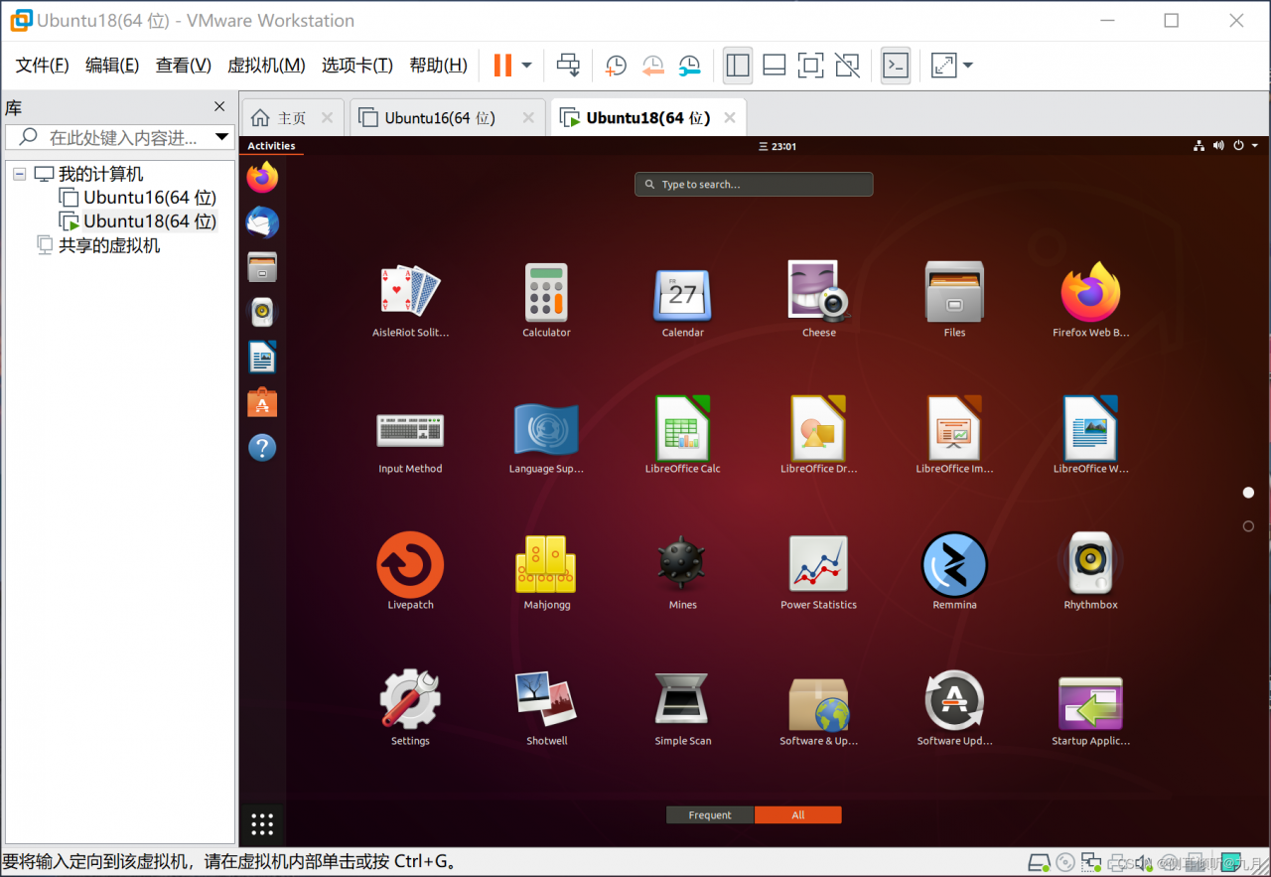1271x877 pixels.
Task: Launch LibreOffice Writer from app grid
Action: (x=1090, y=428)
